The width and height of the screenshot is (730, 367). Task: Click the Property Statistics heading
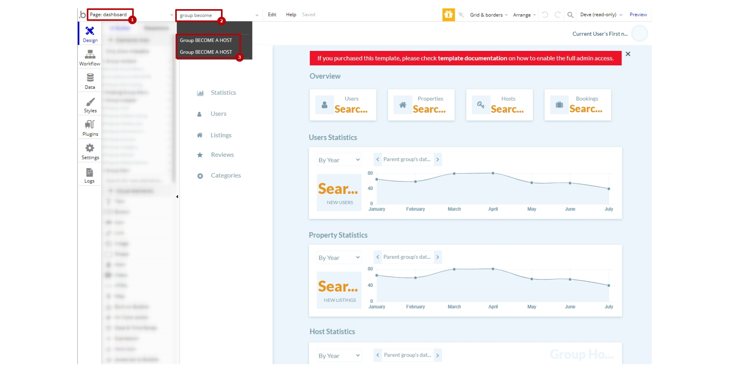click(x=338, y=235)
